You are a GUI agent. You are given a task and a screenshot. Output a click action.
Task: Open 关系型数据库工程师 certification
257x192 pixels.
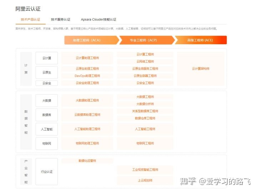click(145, 111)
